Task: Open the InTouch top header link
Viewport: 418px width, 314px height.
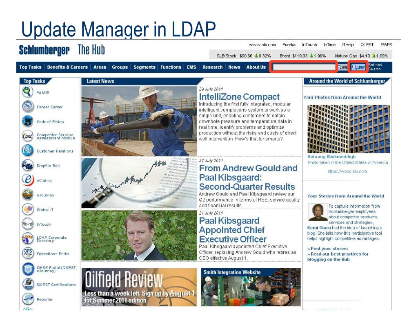Action: click(x=309, y=45)
